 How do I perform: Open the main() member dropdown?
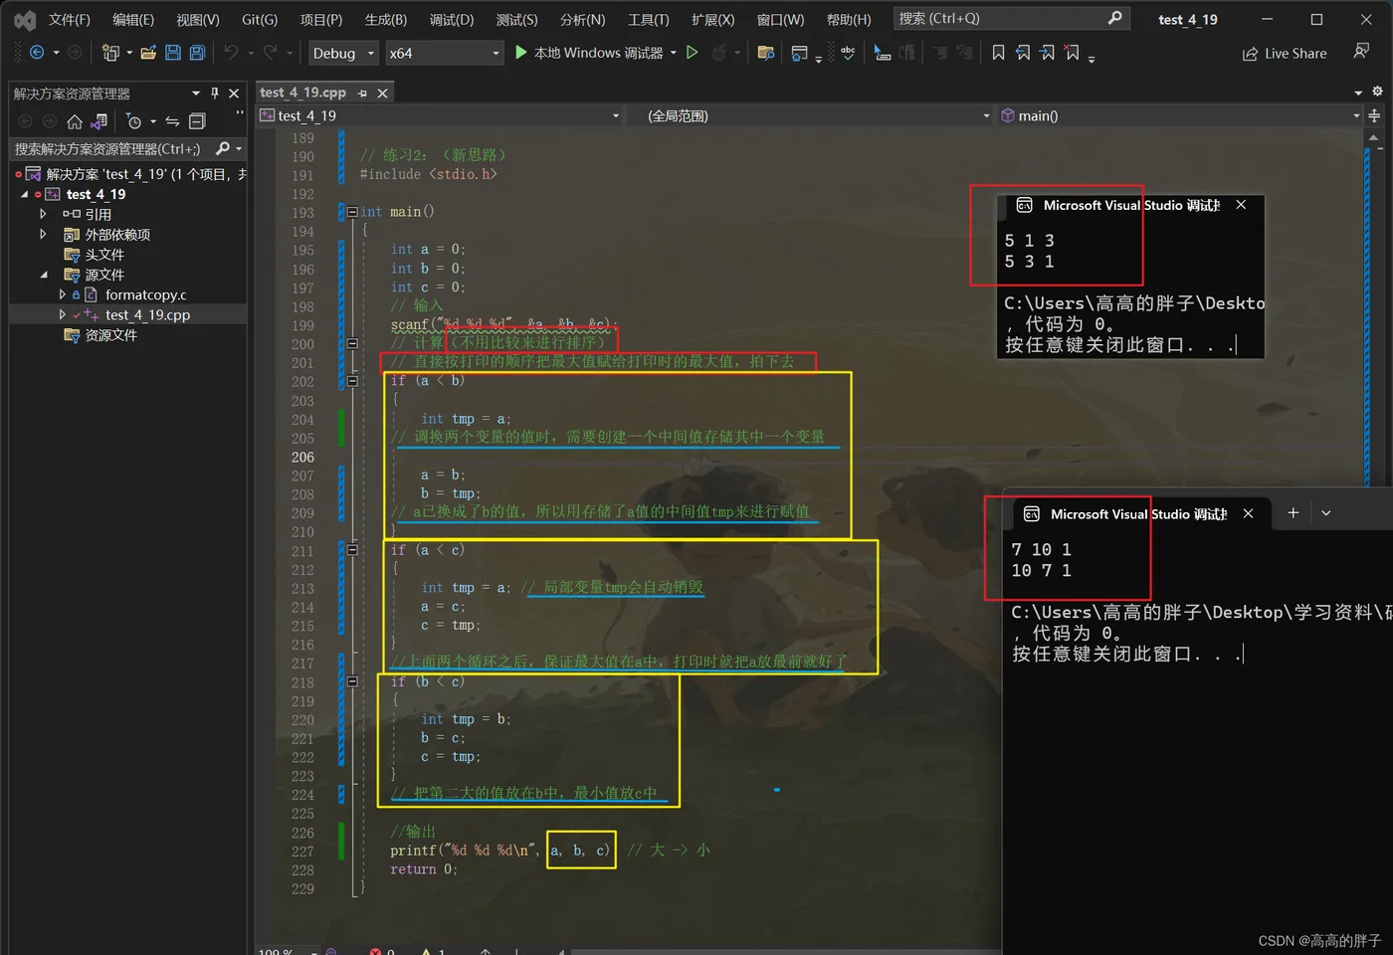pos(1355,116)
